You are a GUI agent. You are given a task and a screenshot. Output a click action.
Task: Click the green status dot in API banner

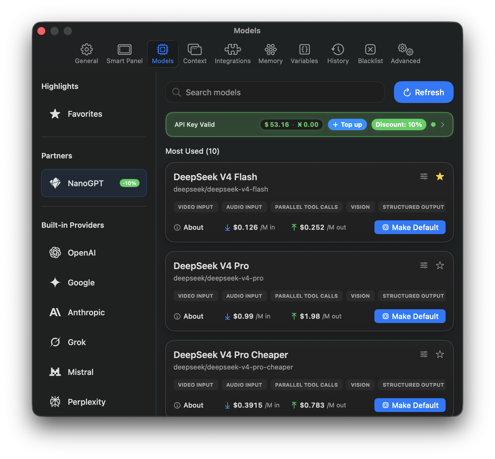pos(433,125)
